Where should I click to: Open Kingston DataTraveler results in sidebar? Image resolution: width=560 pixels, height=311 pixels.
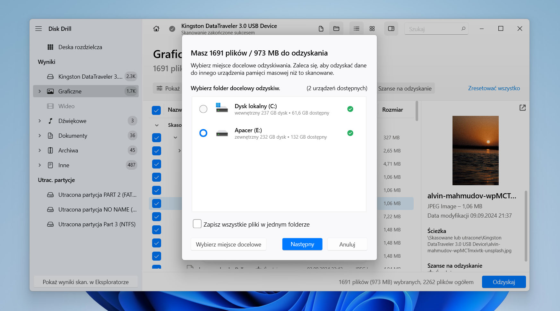pos(86,76)
